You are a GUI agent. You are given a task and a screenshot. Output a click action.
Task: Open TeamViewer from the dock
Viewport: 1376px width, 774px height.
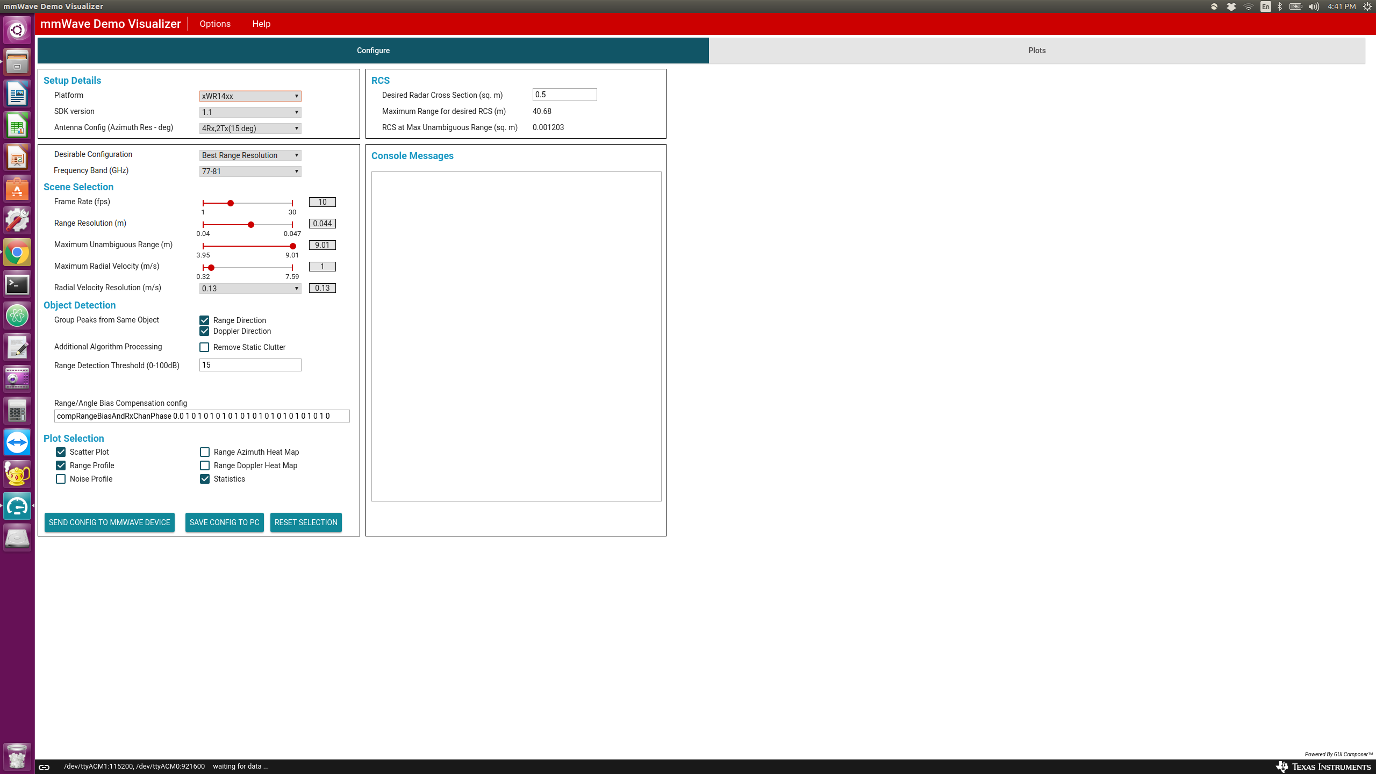17,443
